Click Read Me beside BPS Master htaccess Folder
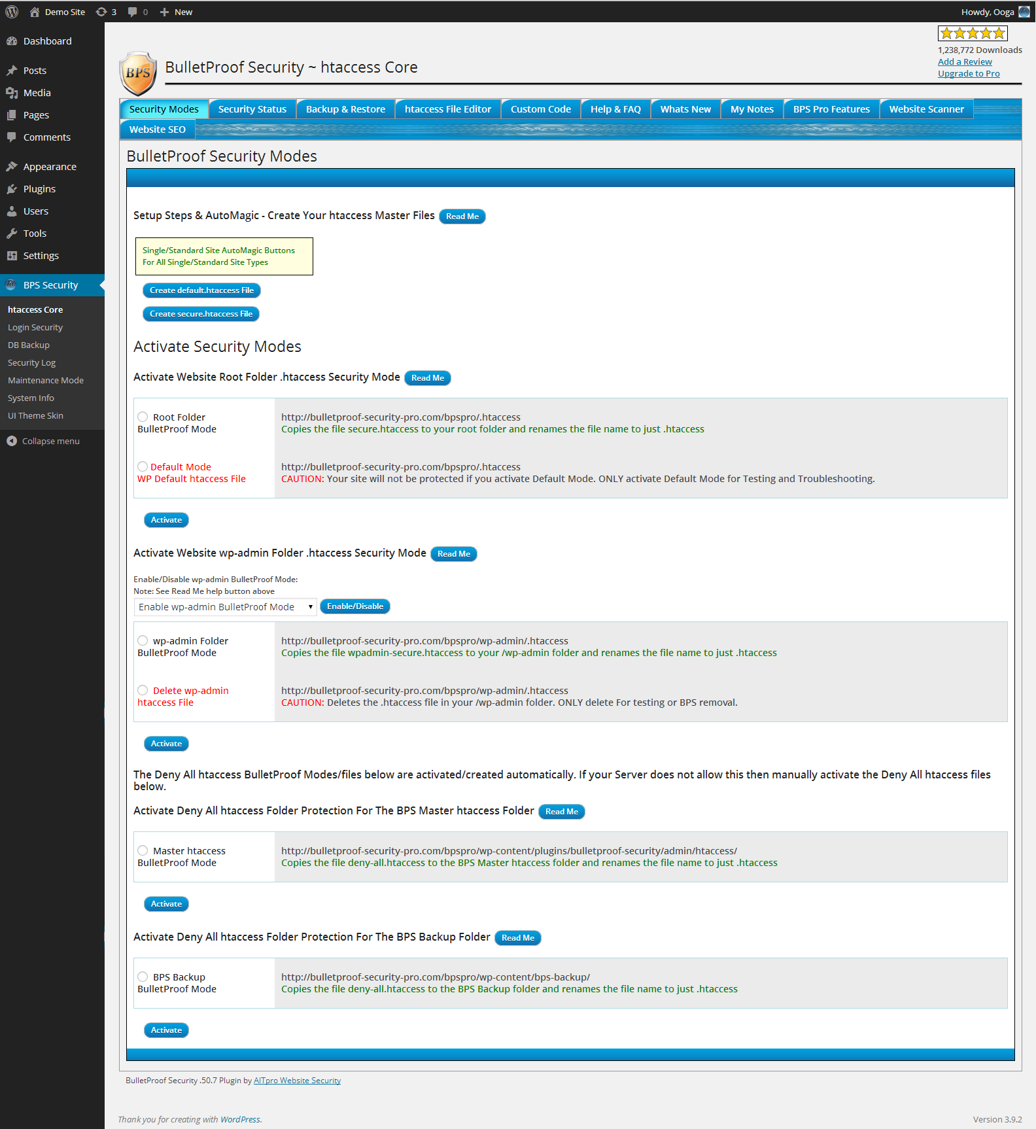The width and height of the screenshot is (1036, 1129). pos(562,812)
